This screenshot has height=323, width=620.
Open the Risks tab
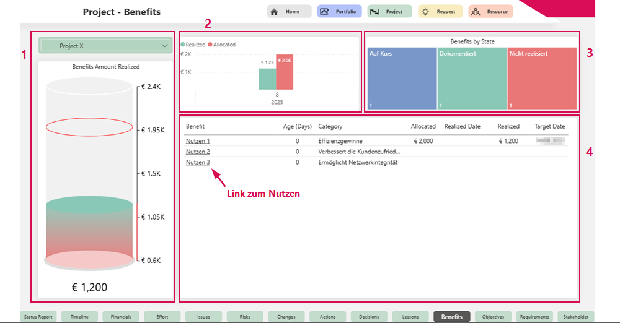click(x=245, y=317)
